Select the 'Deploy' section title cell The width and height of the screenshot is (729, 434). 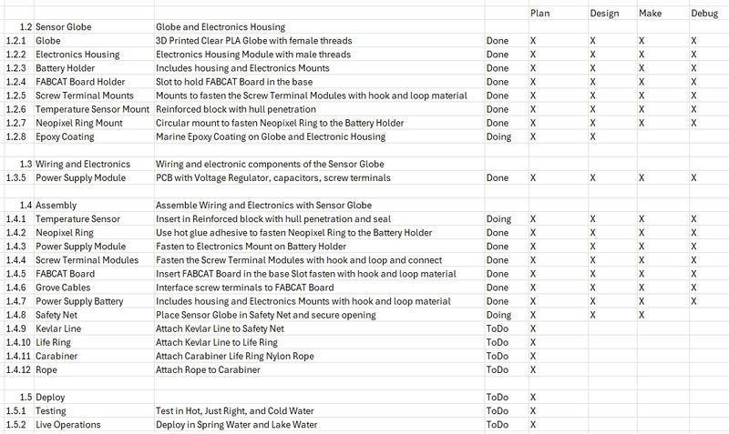pyautogui.click(x=50, y=398)
